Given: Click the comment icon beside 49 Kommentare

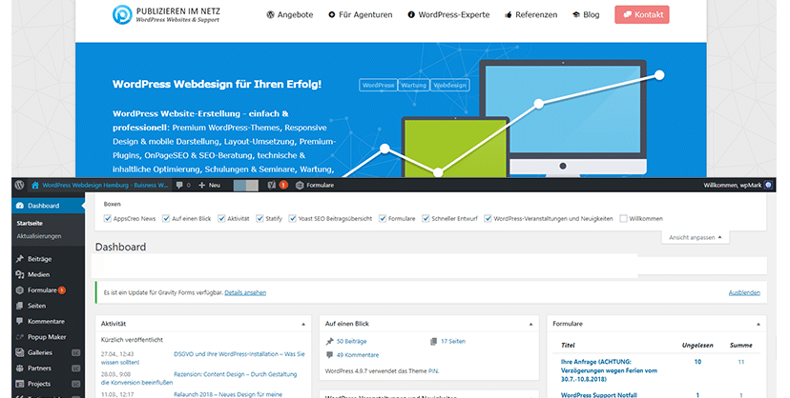Looking at the screenshot, I should [329, 355].
